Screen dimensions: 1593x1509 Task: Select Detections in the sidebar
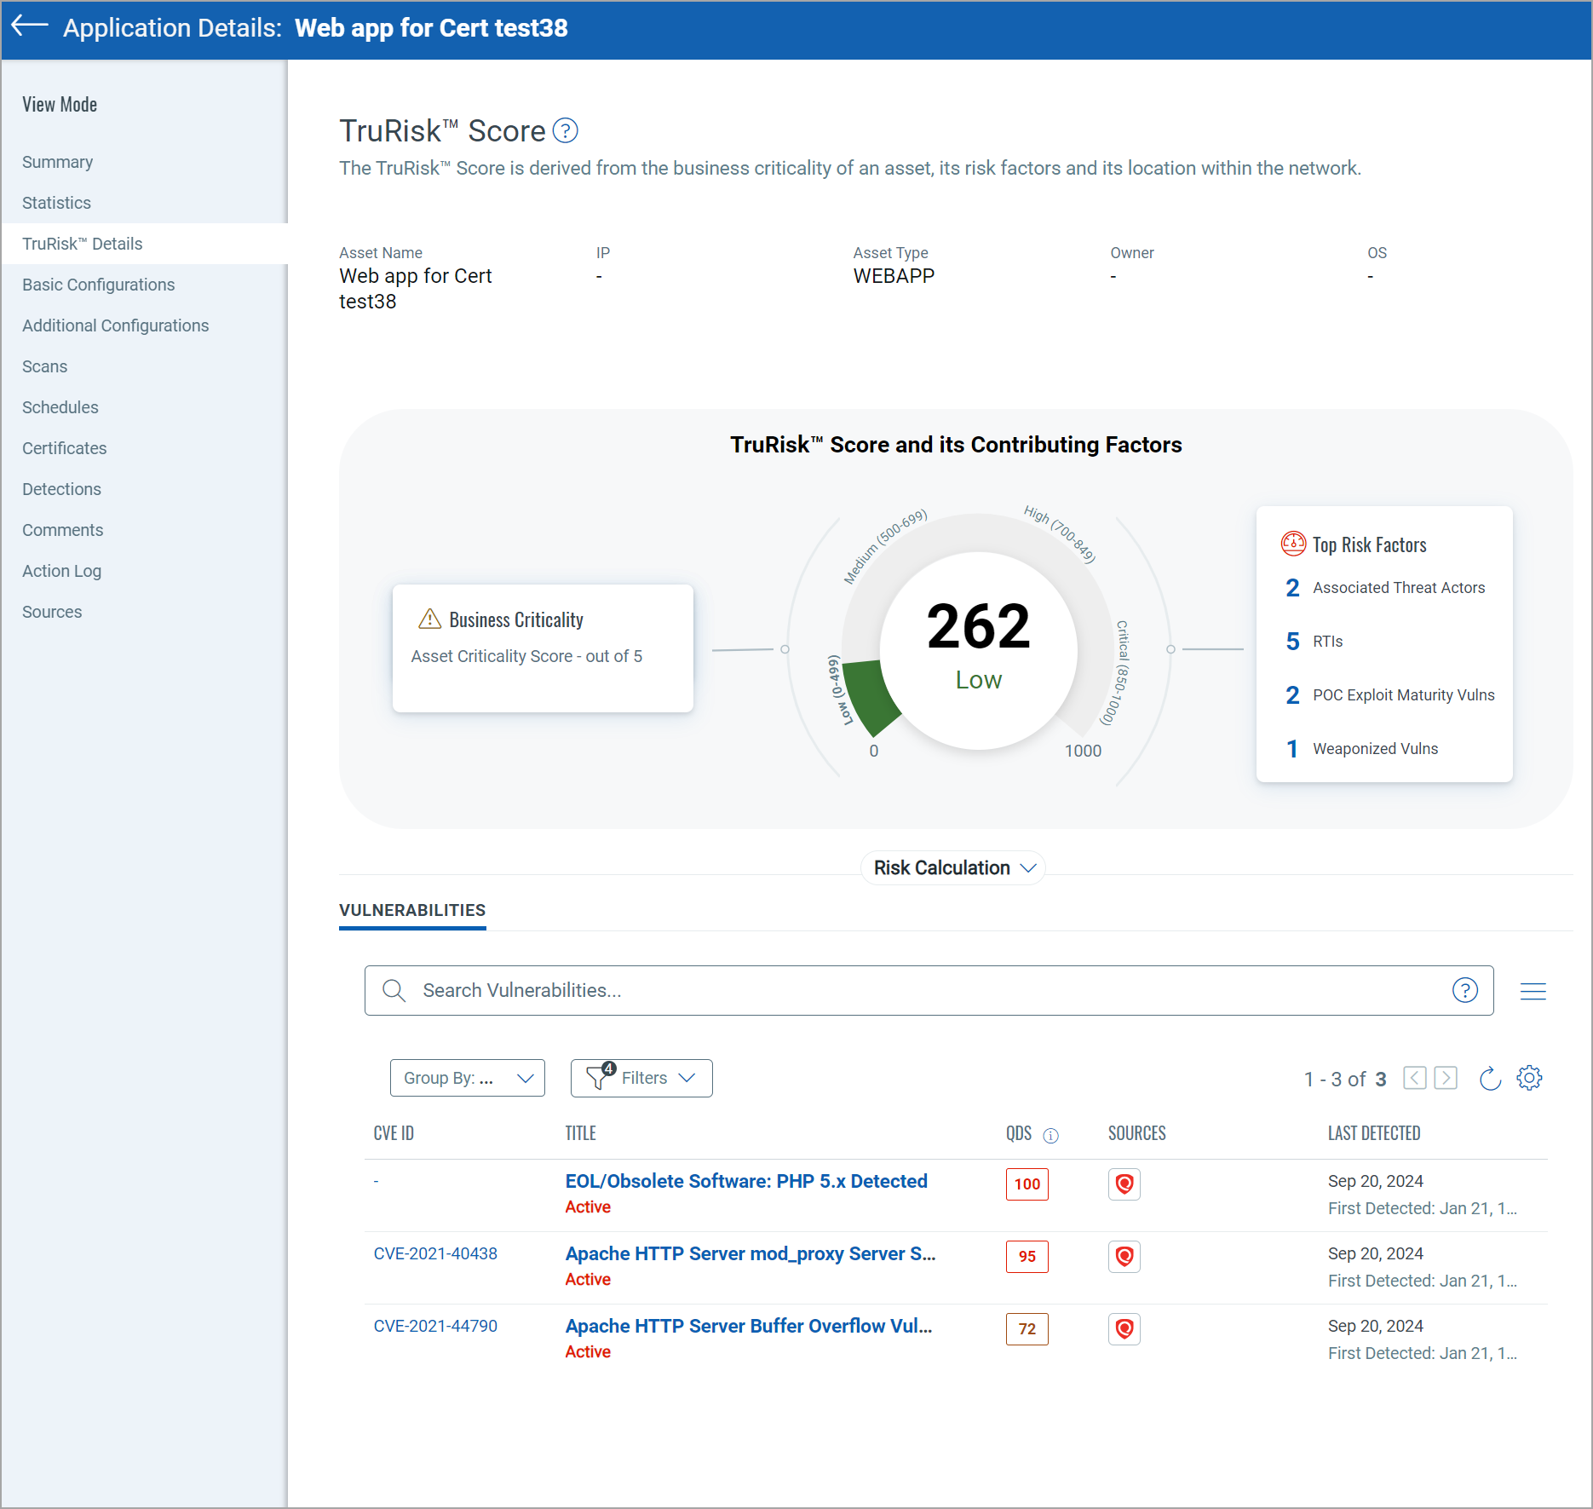pos(61,488)
